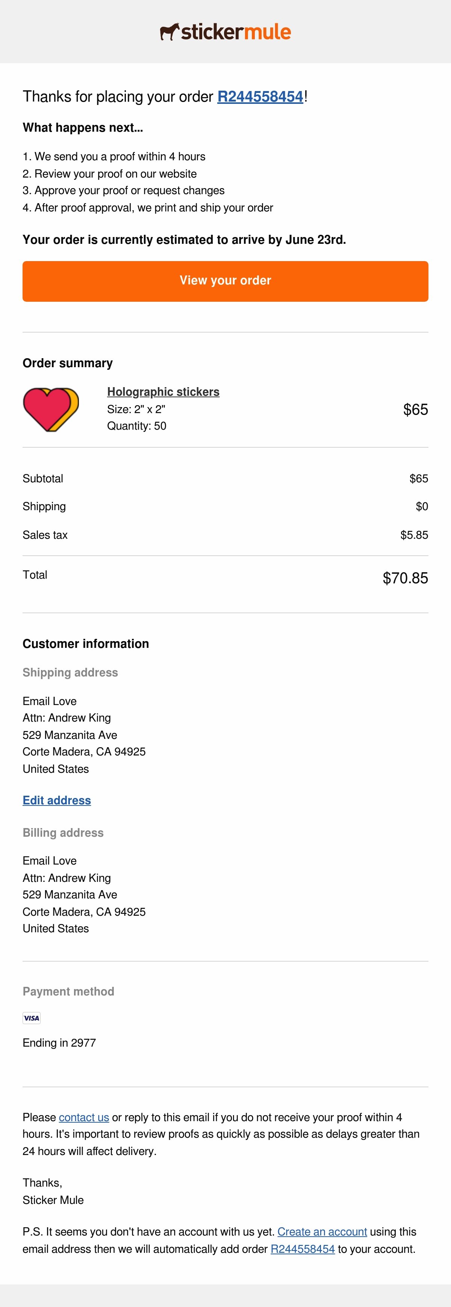451x1307 pixels.
Task: Click the Payment method label
Action: click(x=68, y=991)
